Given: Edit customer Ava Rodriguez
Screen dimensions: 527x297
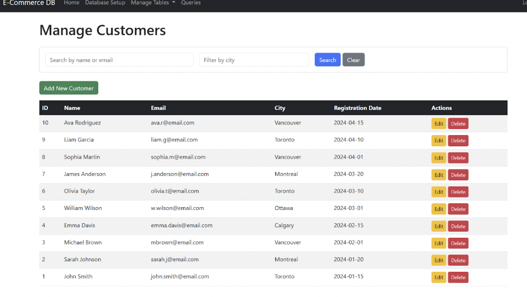Looking at the screenshot, I should pos(438,124).
